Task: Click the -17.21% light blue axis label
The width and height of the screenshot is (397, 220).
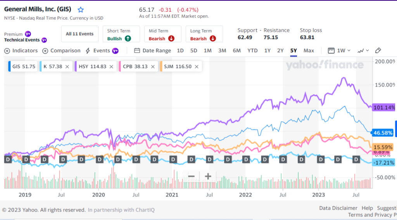Action: 383,163
